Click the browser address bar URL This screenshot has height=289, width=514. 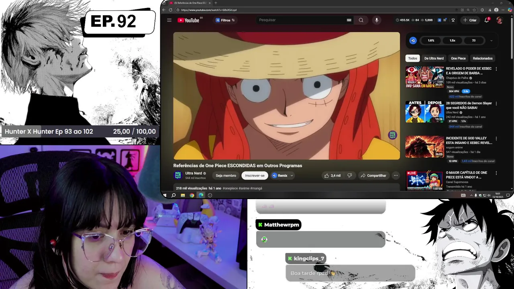coord(209,10)
